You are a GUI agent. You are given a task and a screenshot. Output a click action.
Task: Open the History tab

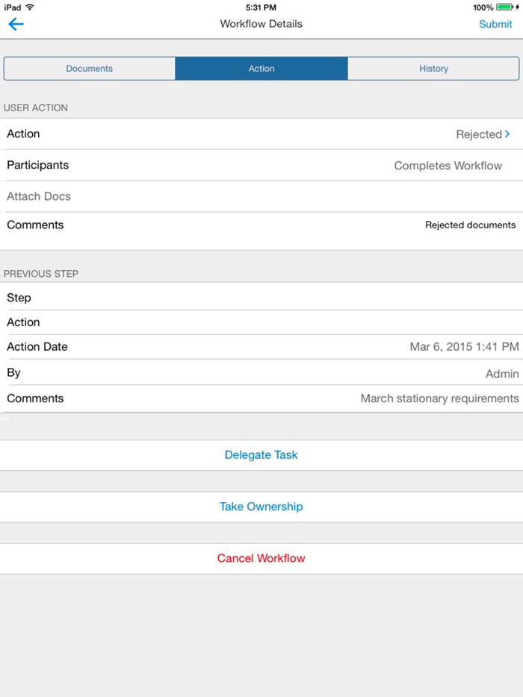(x=433, y=68)
